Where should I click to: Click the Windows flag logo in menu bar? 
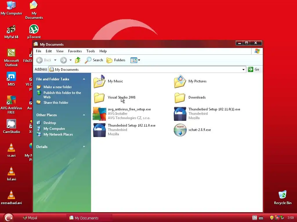(x=257, y=51)
